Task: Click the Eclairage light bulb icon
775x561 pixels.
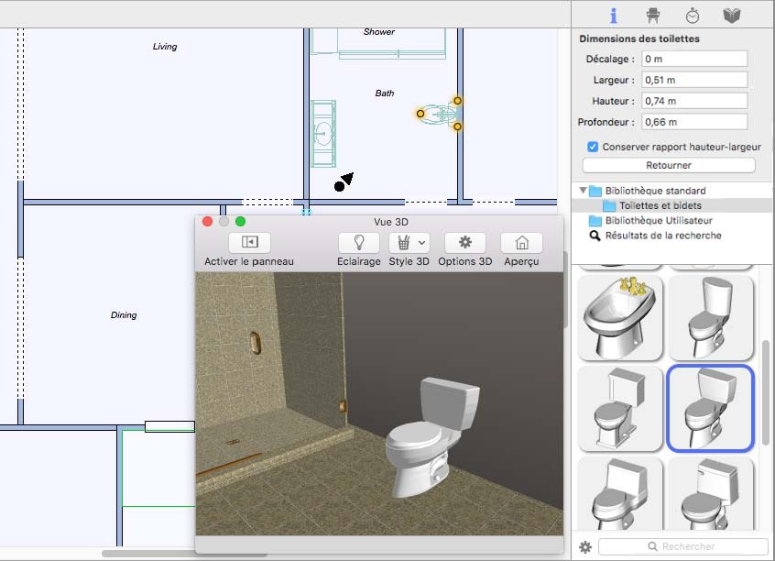Action: (359, 242)
